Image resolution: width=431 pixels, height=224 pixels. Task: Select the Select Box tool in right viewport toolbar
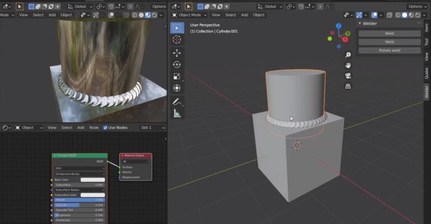coord(177,28)
